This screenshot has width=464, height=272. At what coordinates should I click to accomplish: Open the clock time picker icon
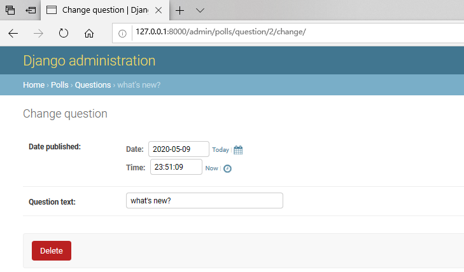(227, 168)
